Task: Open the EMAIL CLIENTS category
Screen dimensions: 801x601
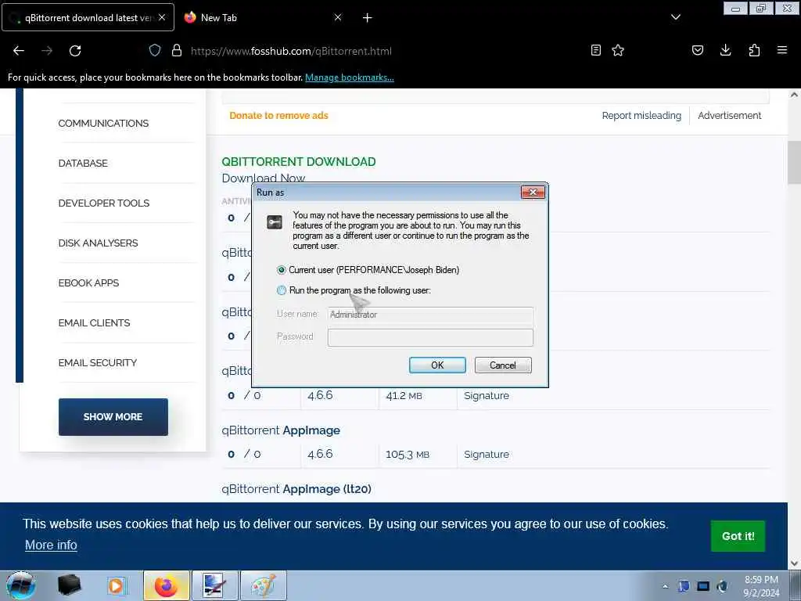Action: [94, 322]
